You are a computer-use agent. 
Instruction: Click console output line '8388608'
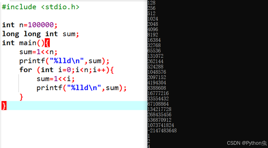pos(157,88)
